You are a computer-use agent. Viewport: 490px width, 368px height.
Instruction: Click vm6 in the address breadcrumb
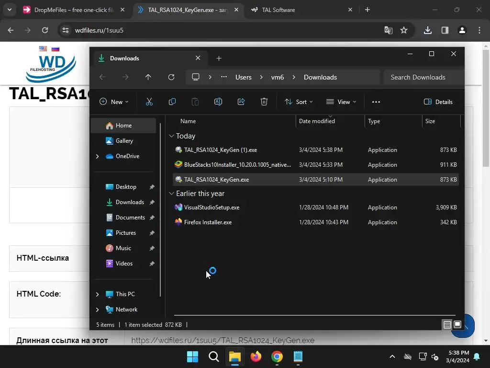(278, 77)
